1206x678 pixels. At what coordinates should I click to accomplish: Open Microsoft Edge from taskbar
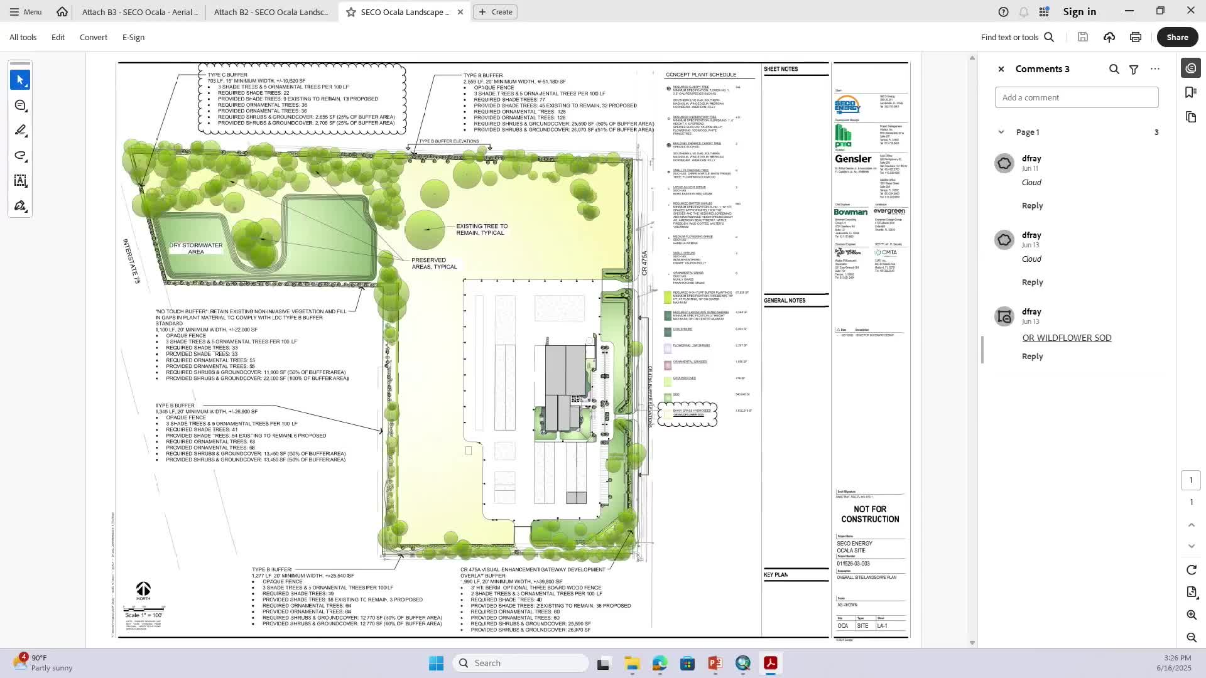click(x=660, y=663)
